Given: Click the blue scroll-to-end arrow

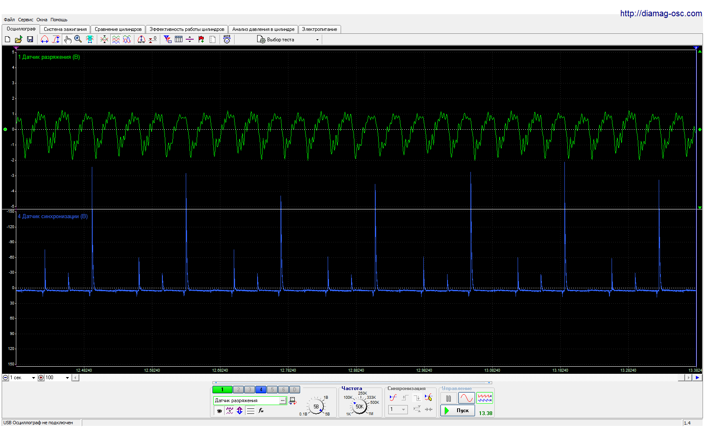Looking at the screenshot, I should (x=697, y=378).
